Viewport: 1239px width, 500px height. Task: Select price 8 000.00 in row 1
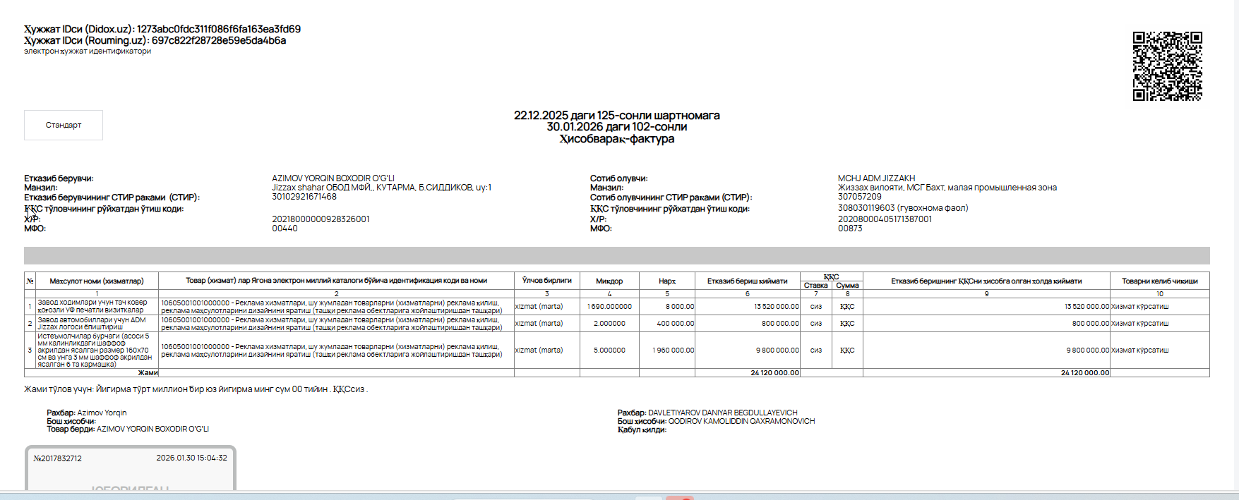click(x=680, y=307)
